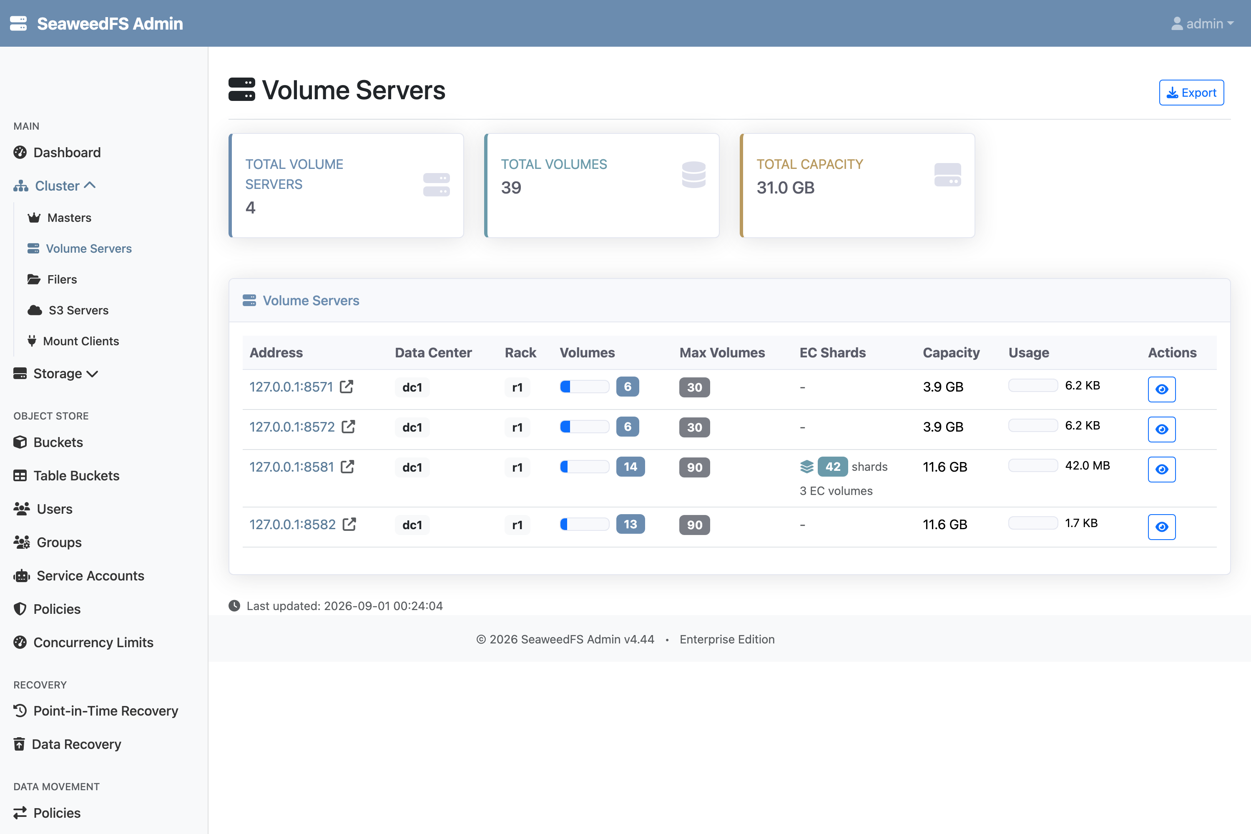Image resolution: width=1251 pixels, height=834 pixels.
Task: Open Policies under Data Movement
Action: pos(47,813)
